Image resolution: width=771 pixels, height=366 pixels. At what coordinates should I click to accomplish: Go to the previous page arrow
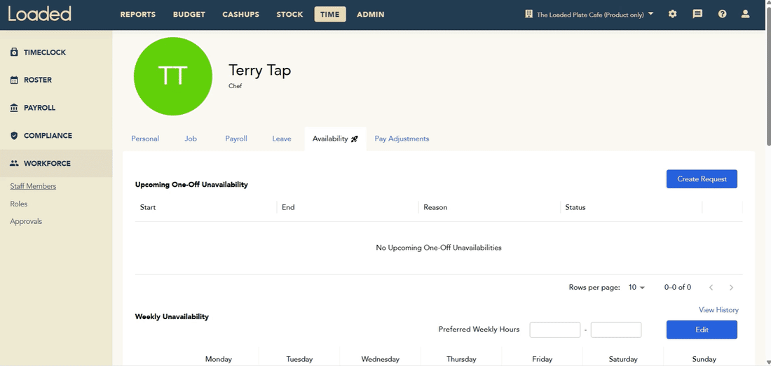[711, 288]
